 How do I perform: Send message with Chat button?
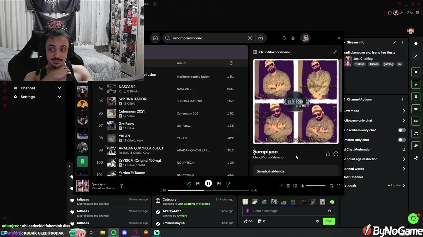tap(329, 221)
